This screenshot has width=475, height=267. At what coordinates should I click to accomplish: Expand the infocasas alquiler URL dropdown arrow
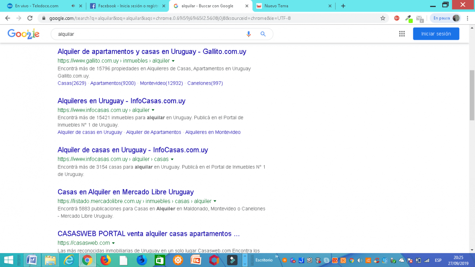click(153, 110)
